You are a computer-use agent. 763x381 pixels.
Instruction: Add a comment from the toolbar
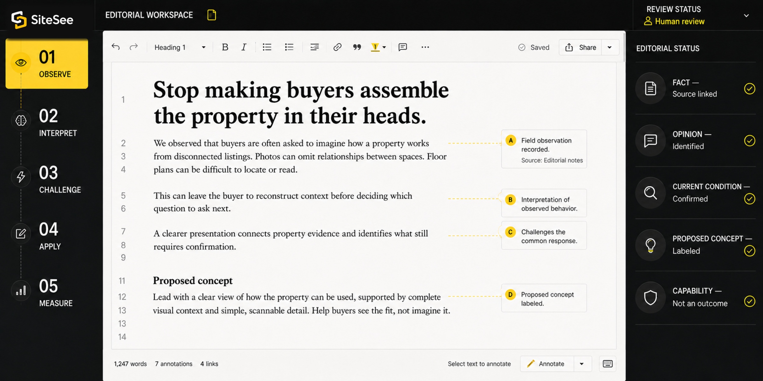click(x=403, y=47)
